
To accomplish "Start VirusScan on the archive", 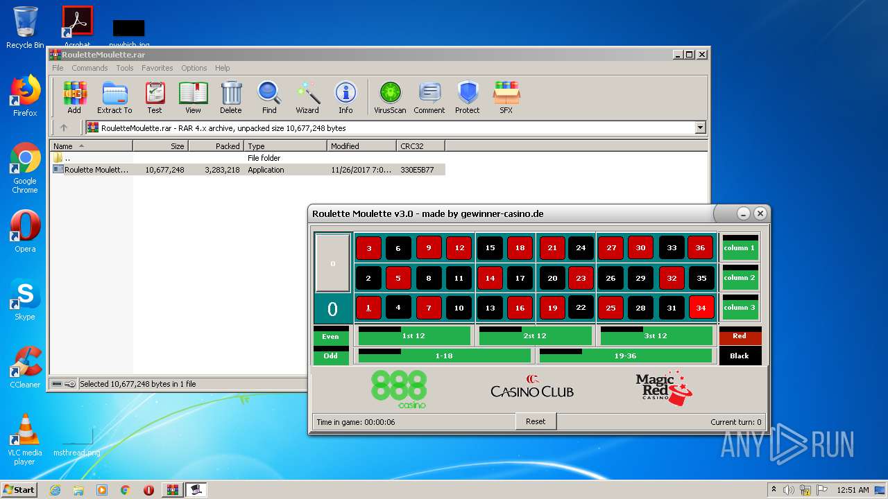I will point(390,97).
